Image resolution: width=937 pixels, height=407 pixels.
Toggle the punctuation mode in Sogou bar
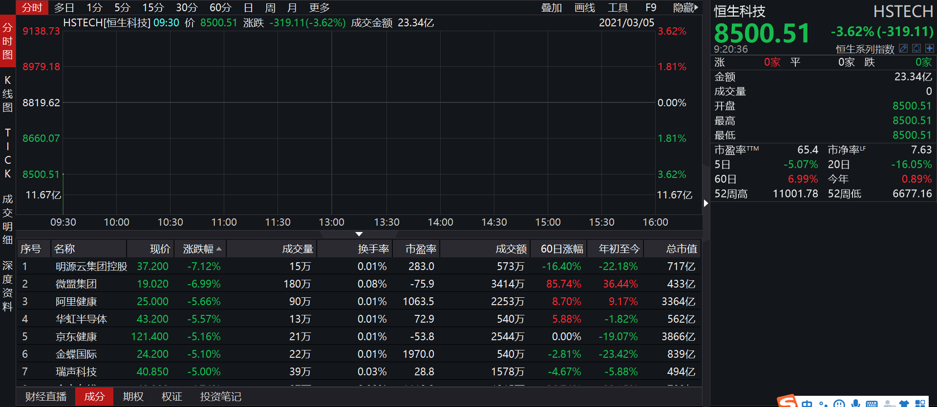coord(823,404)
